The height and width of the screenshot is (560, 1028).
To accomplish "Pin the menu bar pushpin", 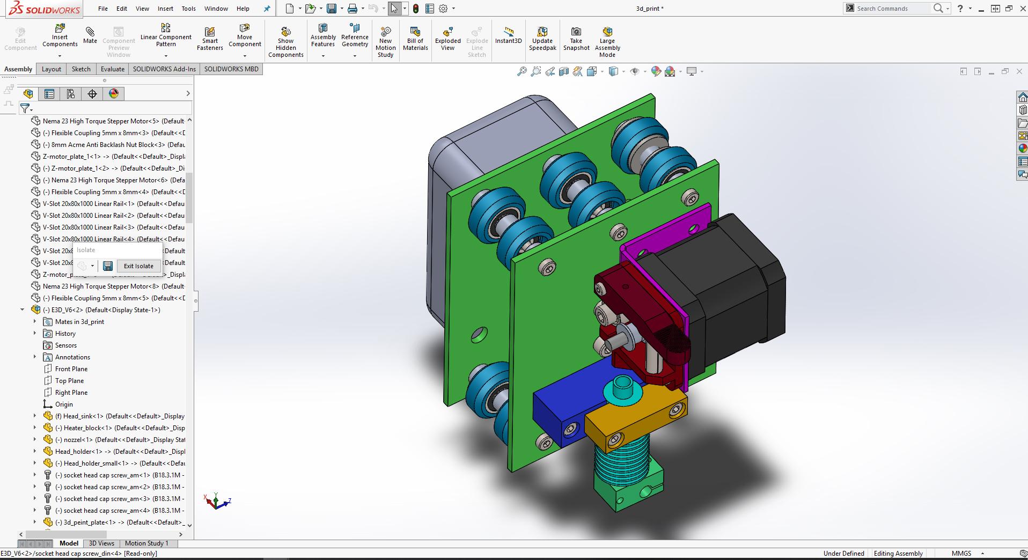I will click(267, 9).
